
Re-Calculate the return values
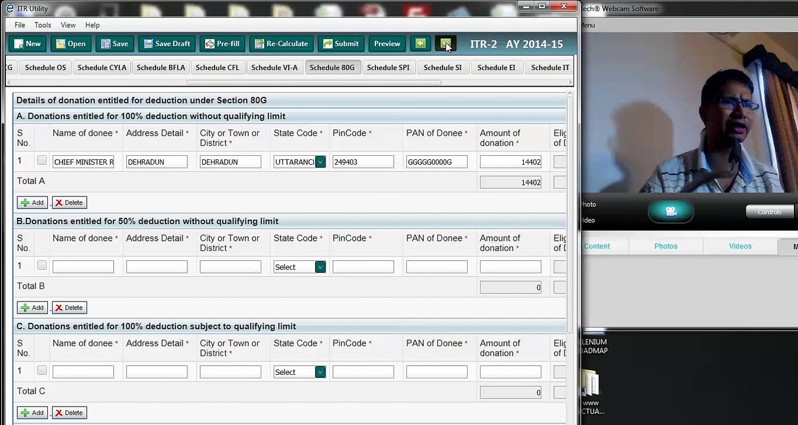click(281, 44)
